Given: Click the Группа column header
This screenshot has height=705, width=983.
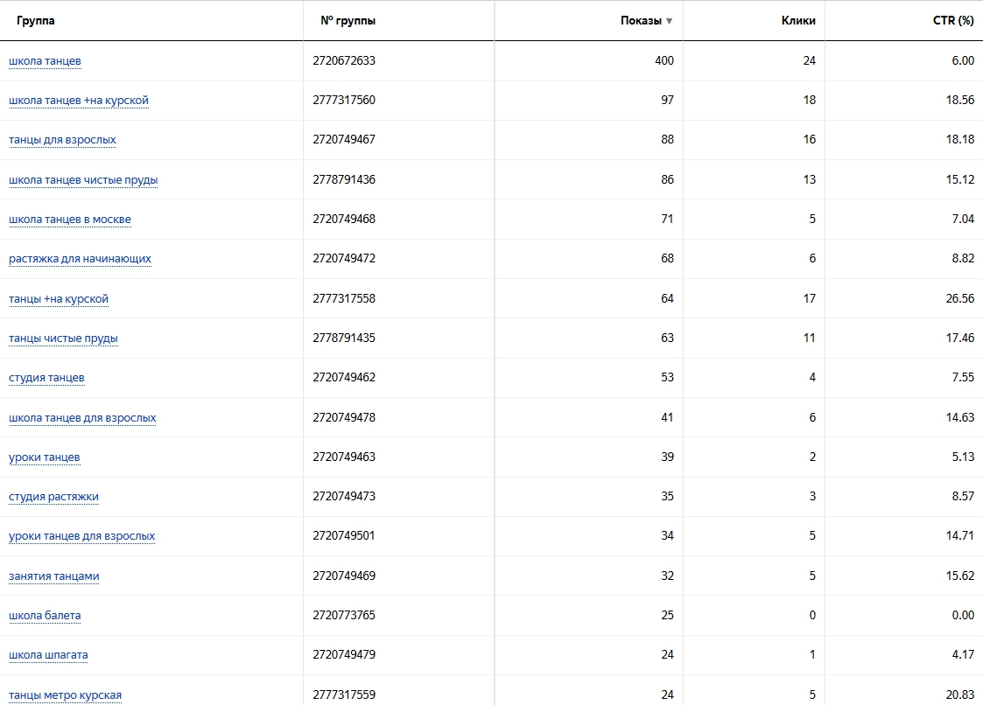Looking at the screenshot, I should (35, 21).
